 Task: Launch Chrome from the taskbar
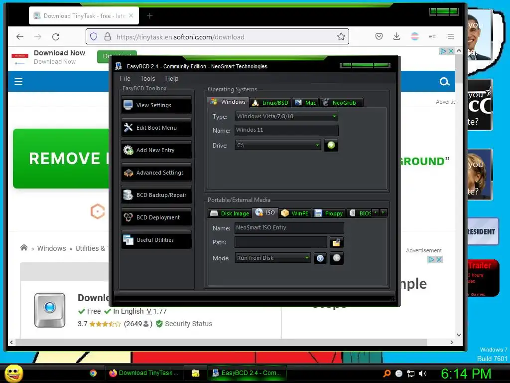click(93, 373)
